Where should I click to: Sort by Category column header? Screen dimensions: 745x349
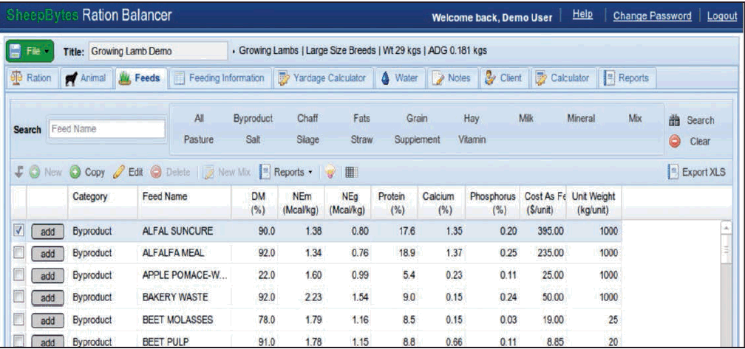(103, 202)
